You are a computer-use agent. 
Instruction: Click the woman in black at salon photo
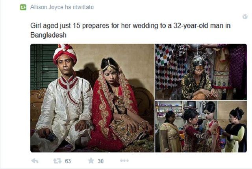(235, 130)
